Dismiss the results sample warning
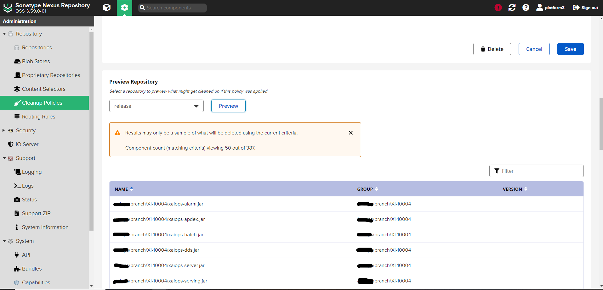Image resolution: width=603 pixels, height=290 pixels. [351, 133]
